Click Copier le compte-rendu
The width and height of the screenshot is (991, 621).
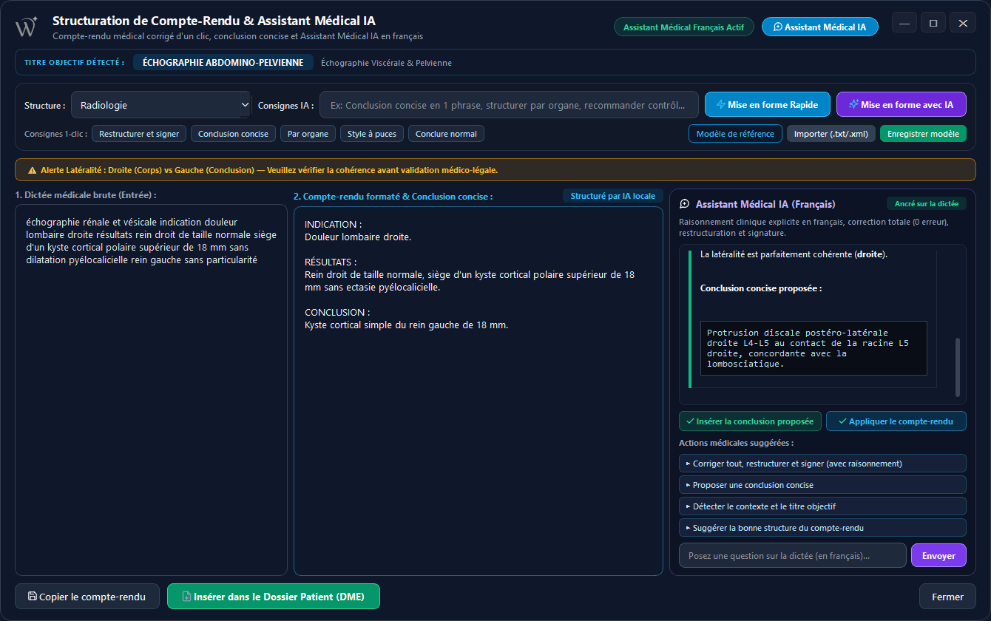[87, 597]
